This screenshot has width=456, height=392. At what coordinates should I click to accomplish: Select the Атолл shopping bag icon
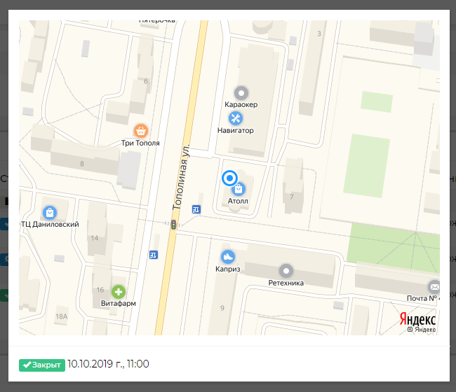239,189
